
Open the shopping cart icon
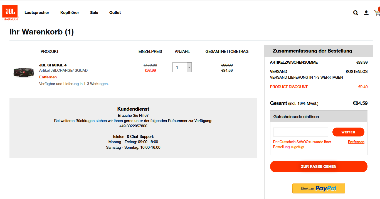(x=377, y=13)
